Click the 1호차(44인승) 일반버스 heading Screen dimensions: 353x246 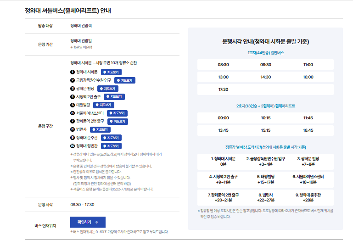[x=266, y=53]
